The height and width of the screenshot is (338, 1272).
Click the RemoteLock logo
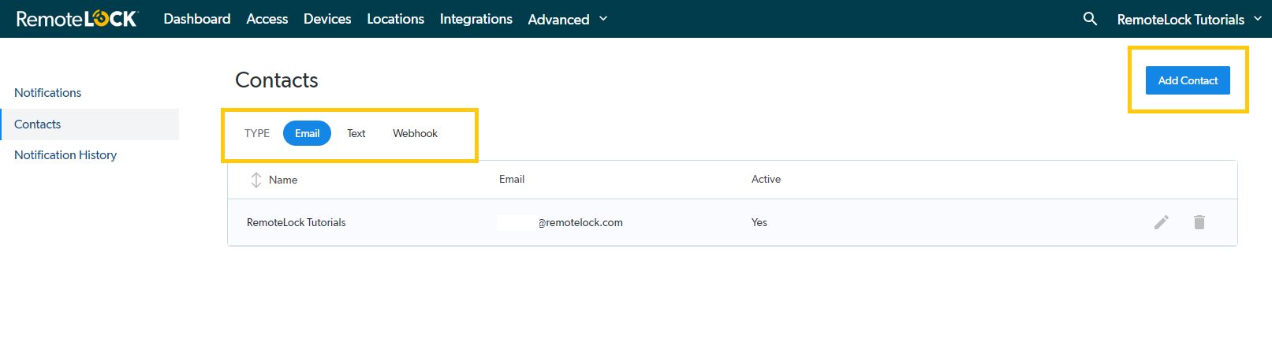(77, 19)
